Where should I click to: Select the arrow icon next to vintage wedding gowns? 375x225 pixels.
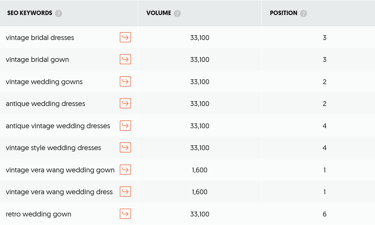[125, 81]
